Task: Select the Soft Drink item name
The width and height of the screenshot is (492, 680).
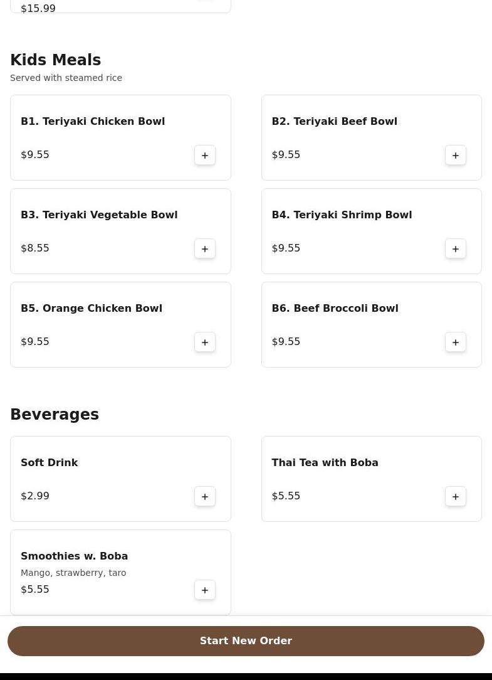Action: [50, 463]
